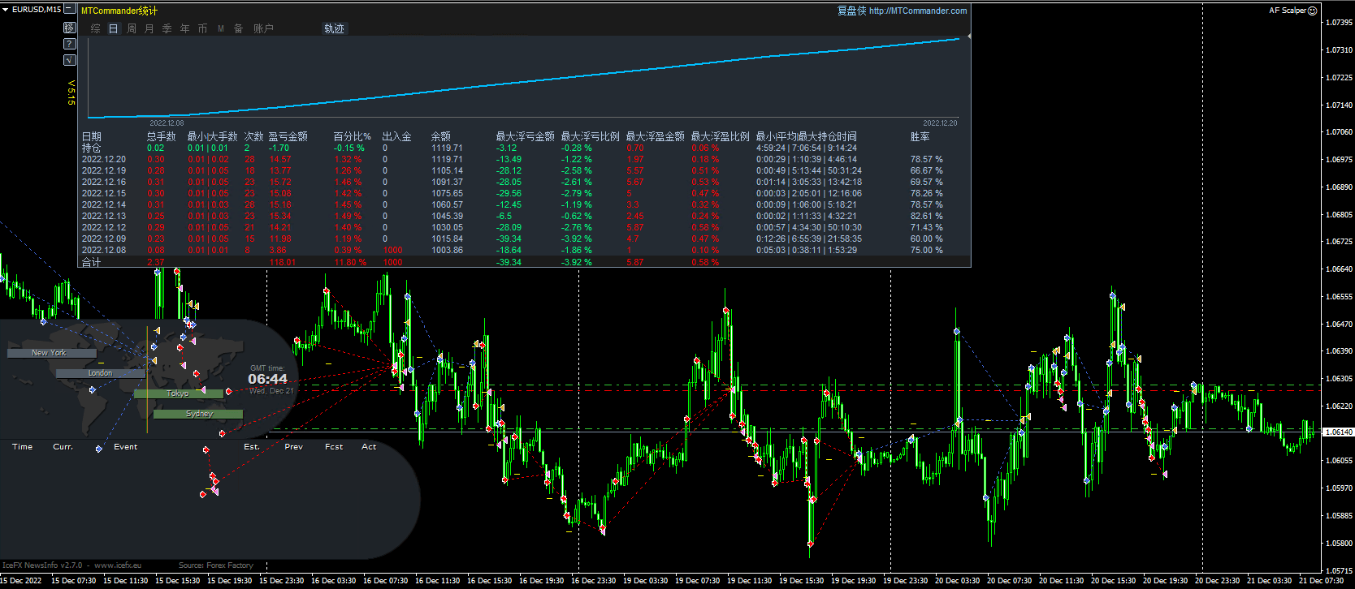Click the GMT time 06:44 clock
The height and width of the screenshot is (589, 1355).
(267, 379)
